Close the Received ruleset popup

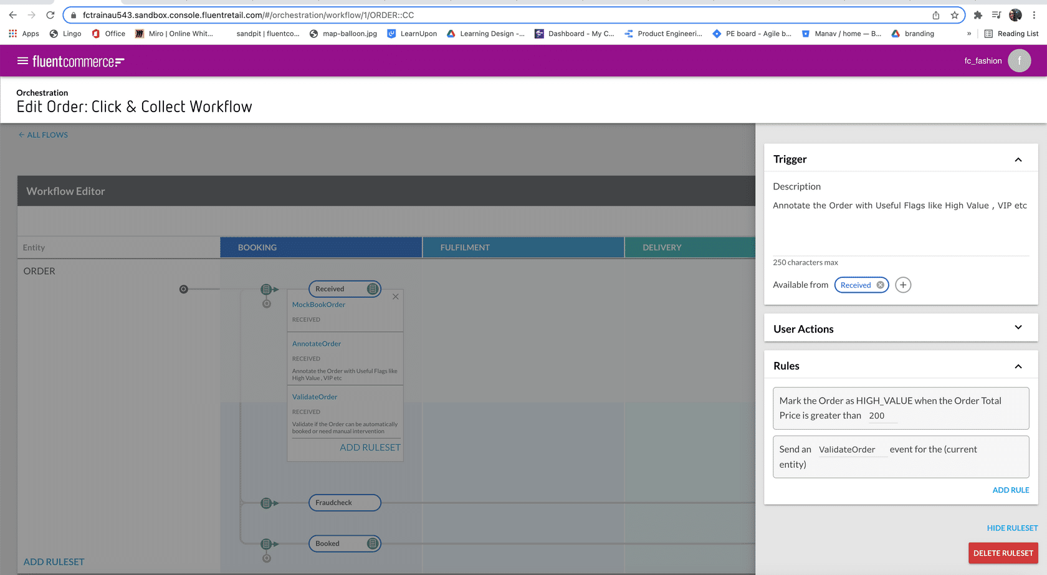(x=396, y=297)
